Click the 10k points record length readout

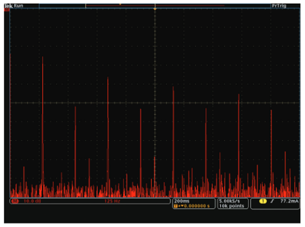pos(232,206)
